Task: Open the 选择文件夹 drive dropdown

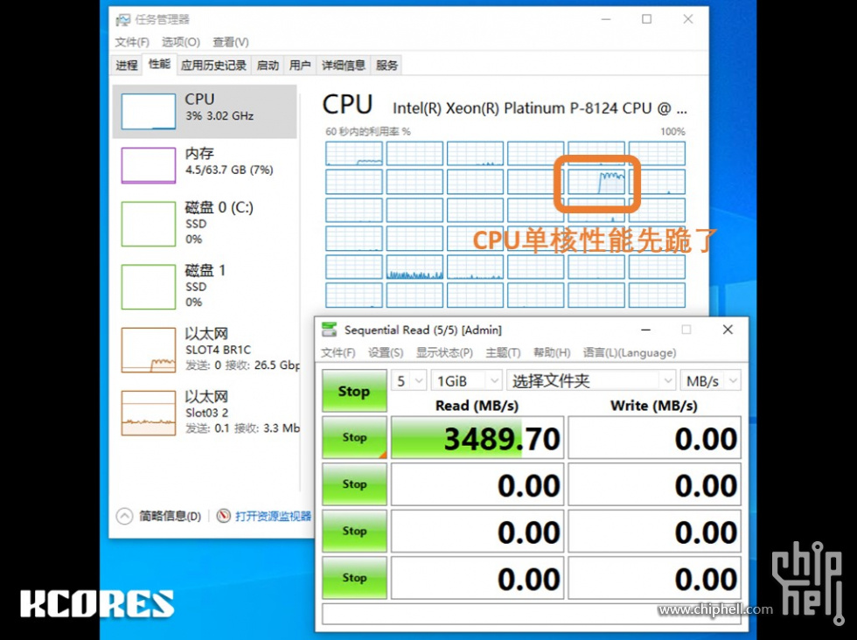Action: coord(591,381)
